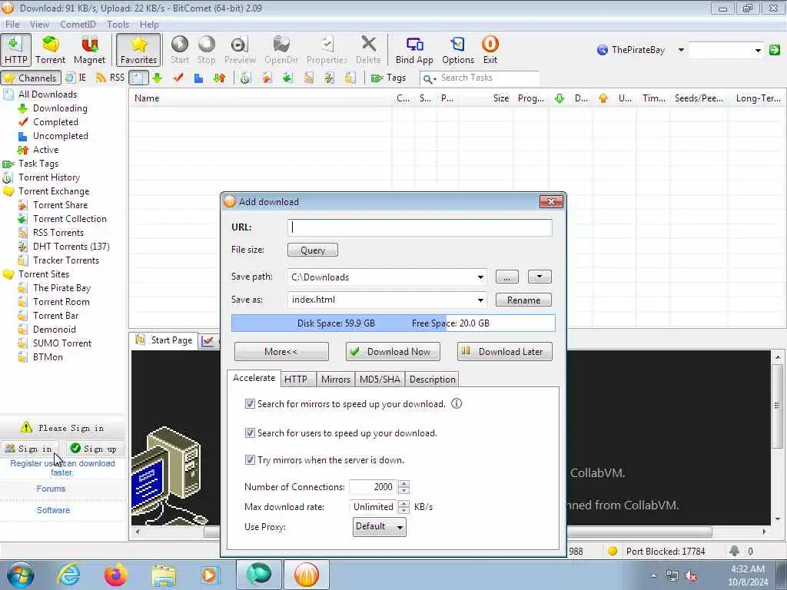Viewport: 787px width, 590px height.
Task: Open the Save path dropdown
Action: pos(480,277)
